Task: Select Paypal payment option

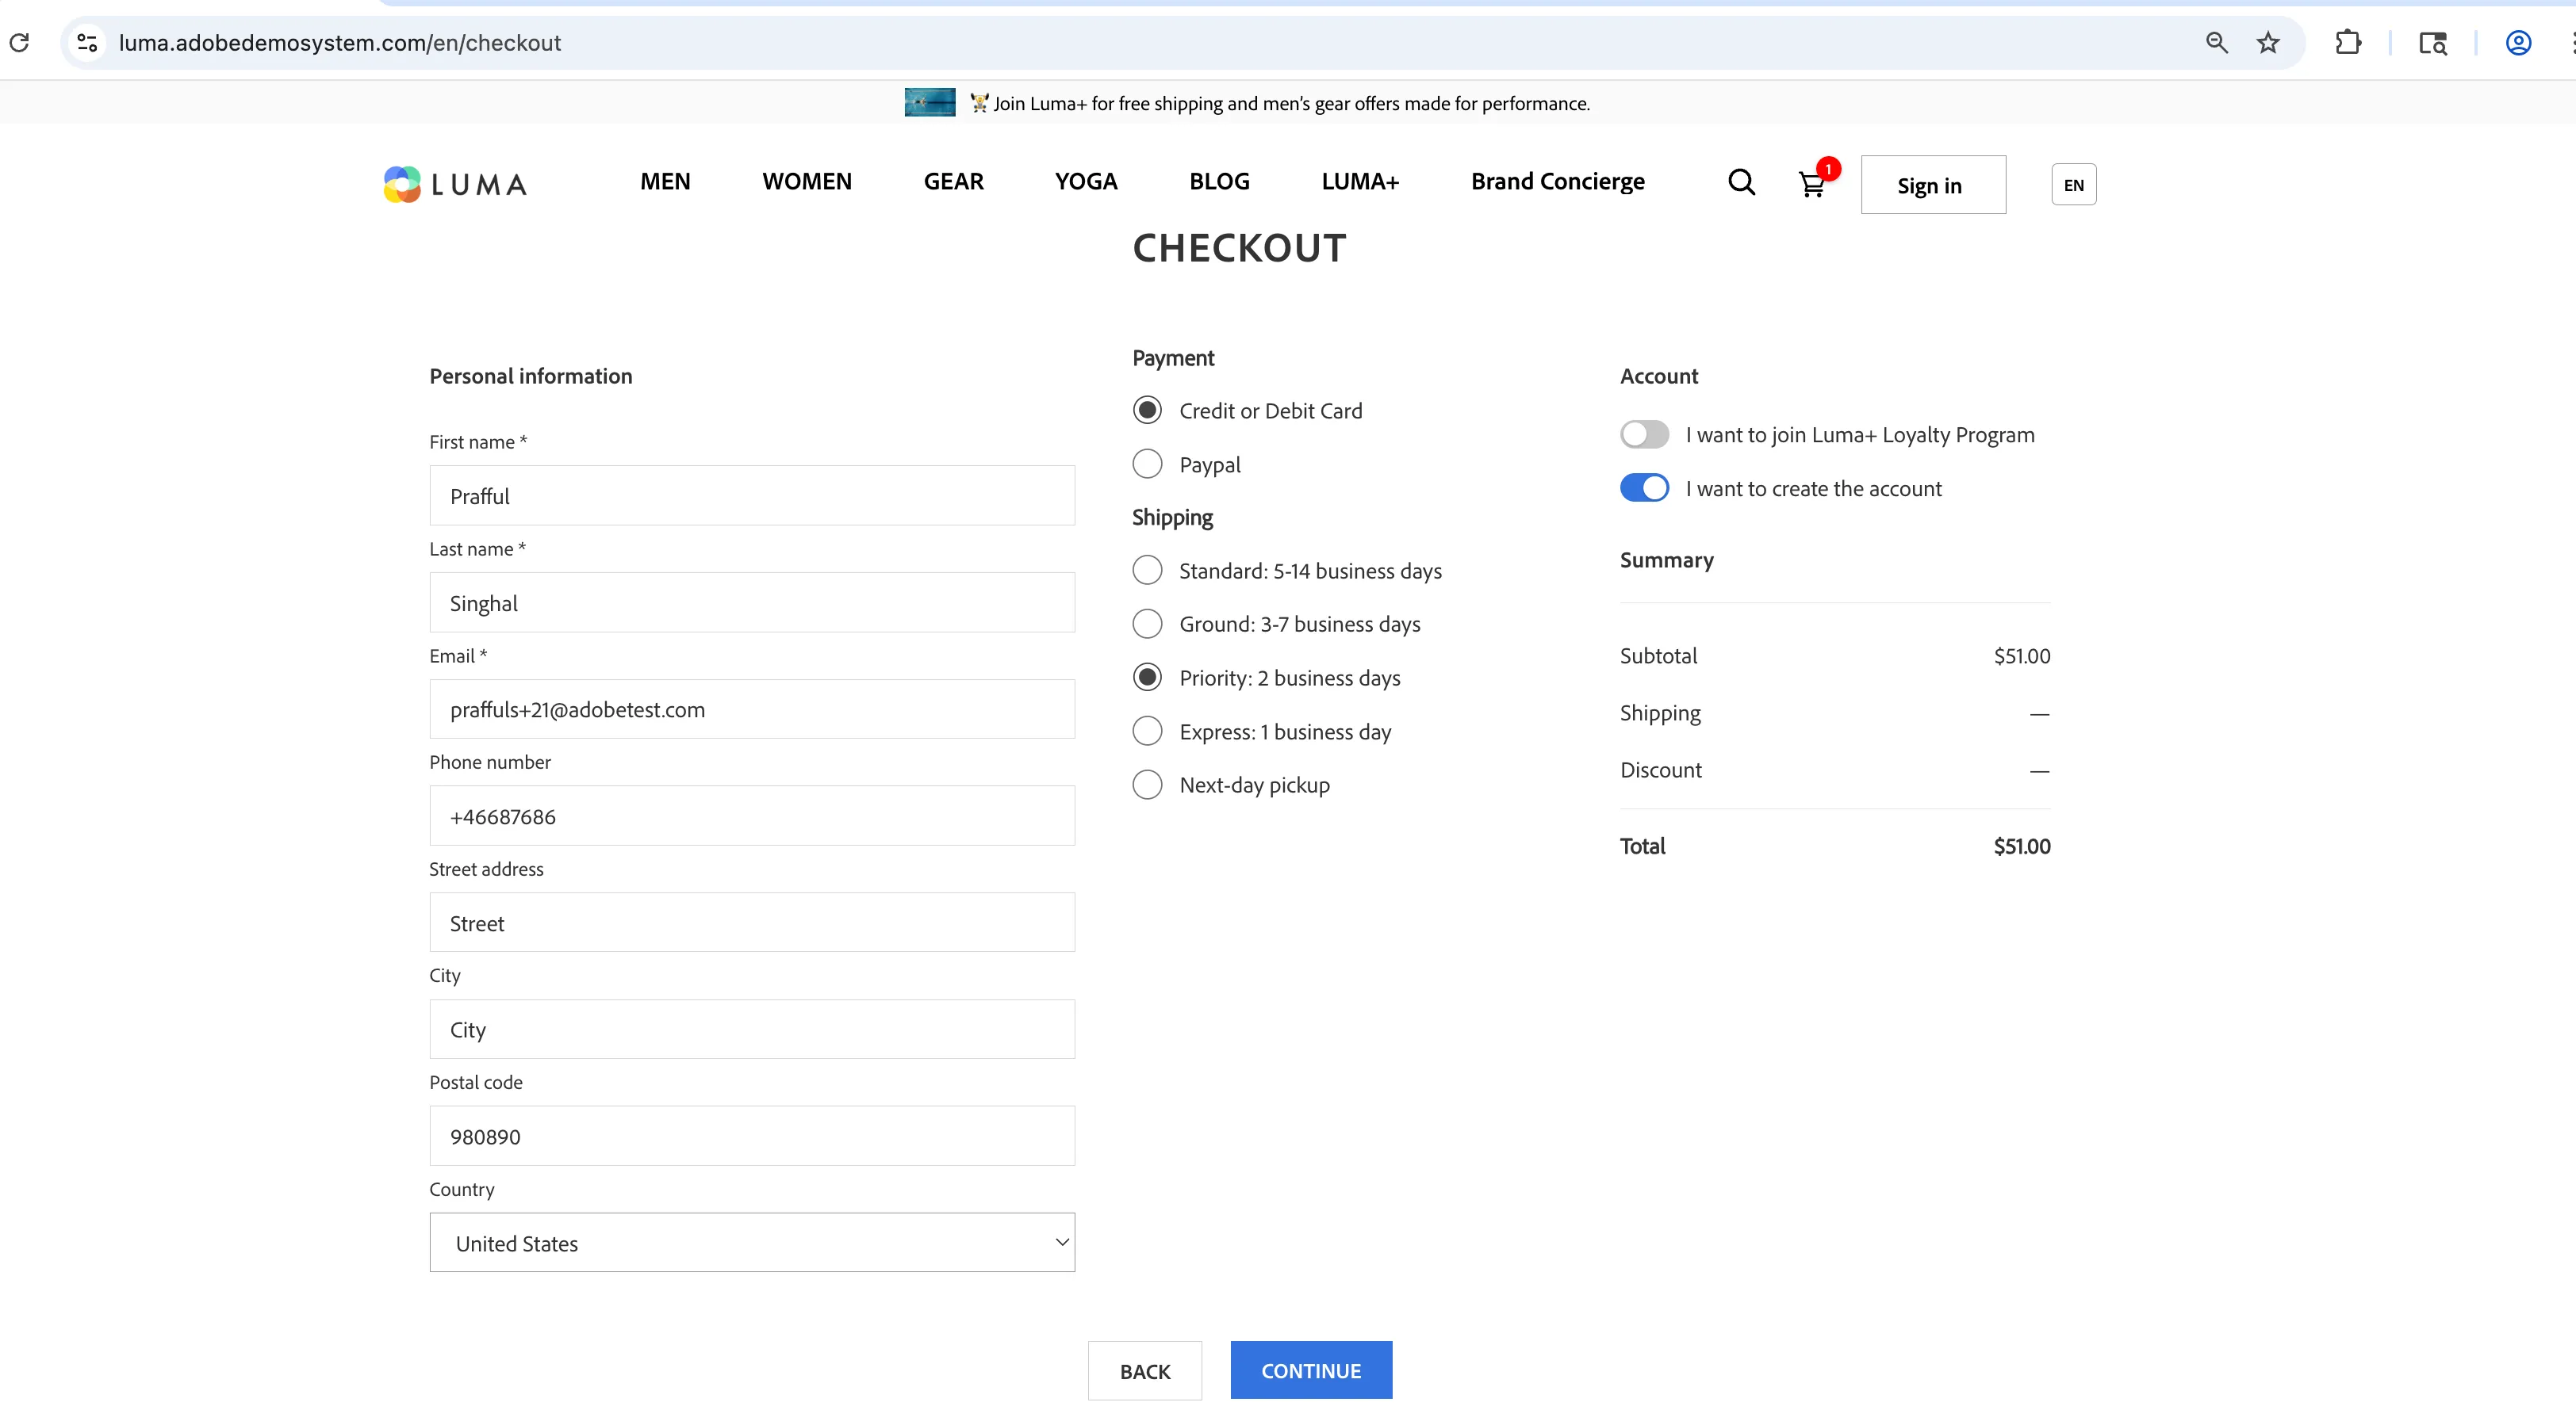Action: [x=1147, y=464]
